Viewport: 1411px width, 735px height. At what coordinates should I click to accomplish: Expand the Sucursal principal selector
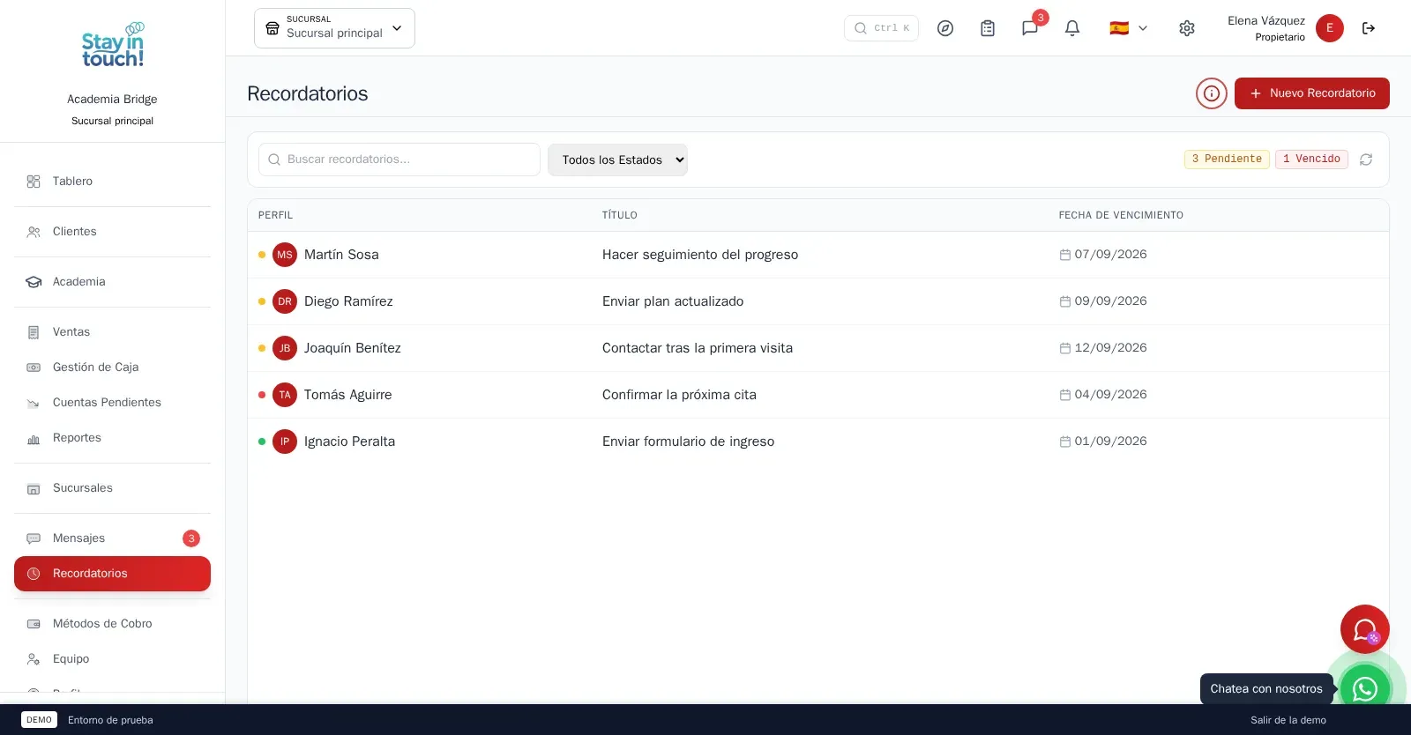click(334, 28)
